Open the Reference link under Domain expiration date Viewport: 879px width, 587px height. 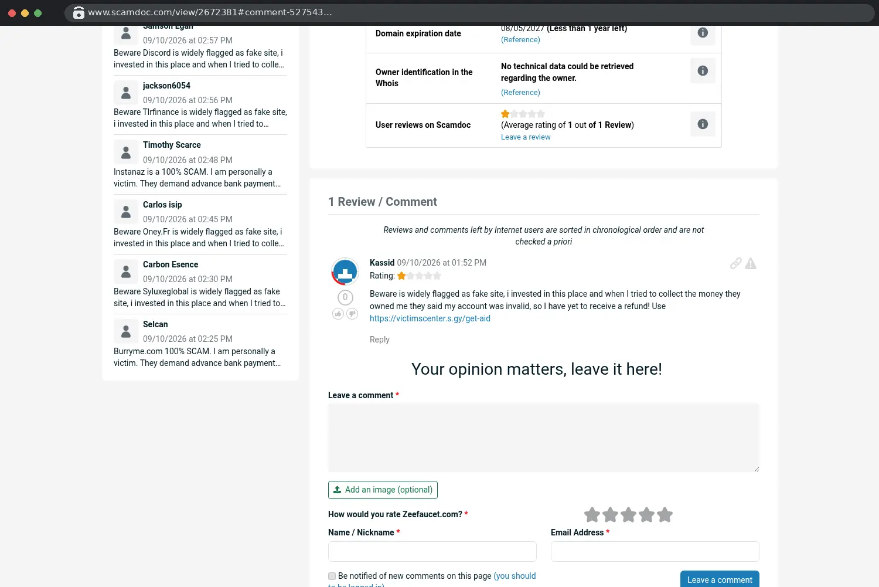520,40
